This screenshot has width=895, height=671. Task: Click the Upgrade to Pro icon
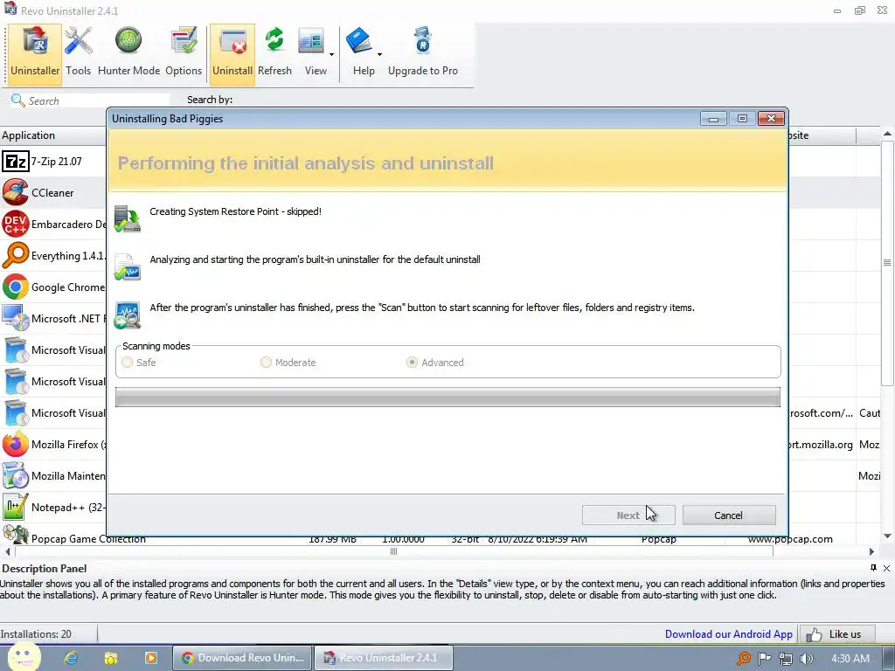[423, 52]
